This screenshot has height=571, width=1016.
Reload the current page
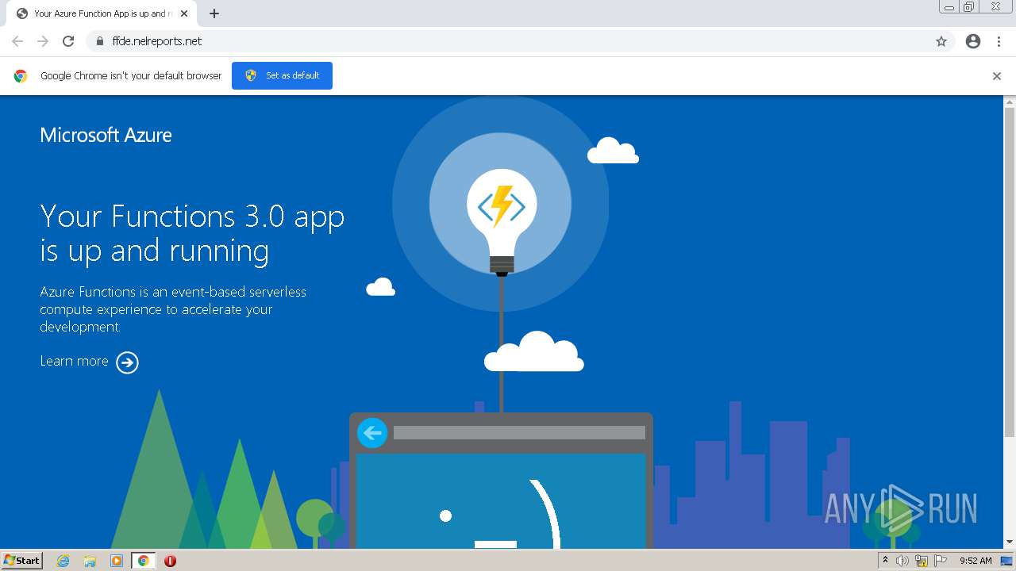click(68, 41)
